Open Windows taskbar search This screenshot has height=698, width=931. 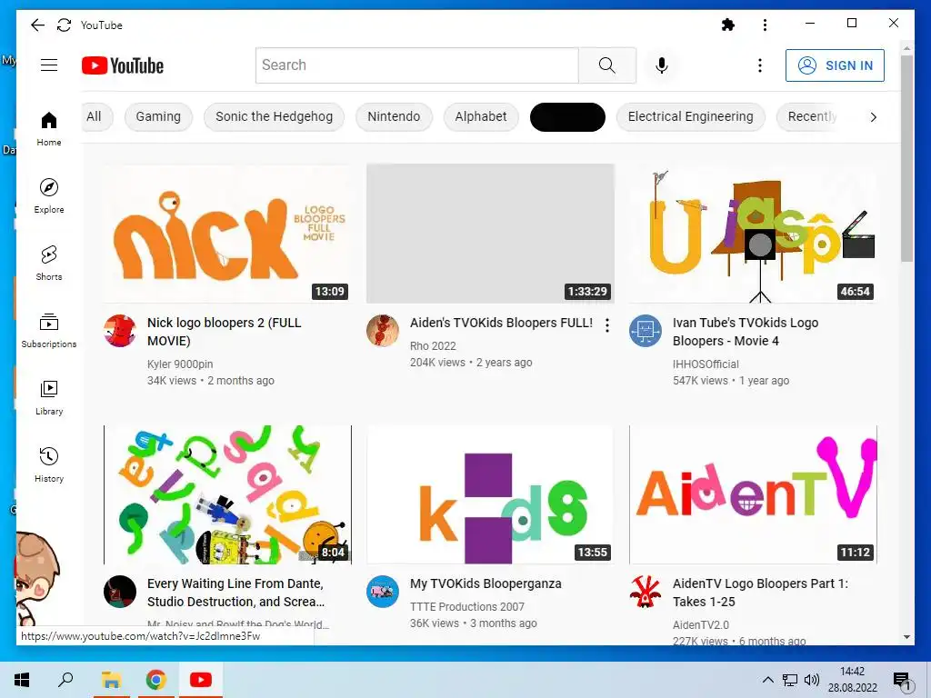[x=65, y=680]
